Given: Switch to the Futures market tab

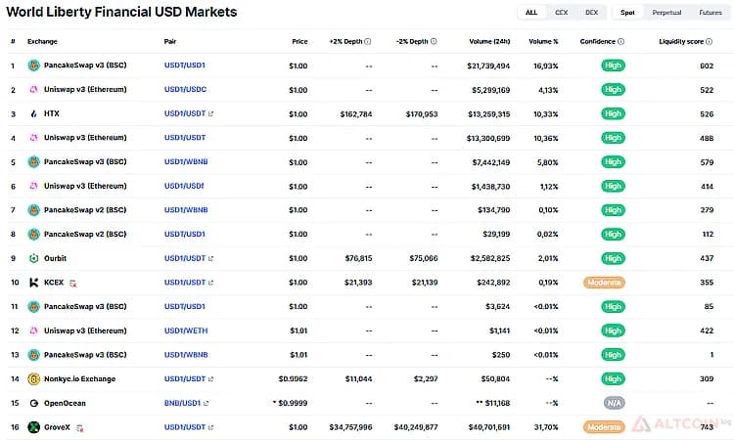Looking at the screenshot, I should tap(711, 13).
